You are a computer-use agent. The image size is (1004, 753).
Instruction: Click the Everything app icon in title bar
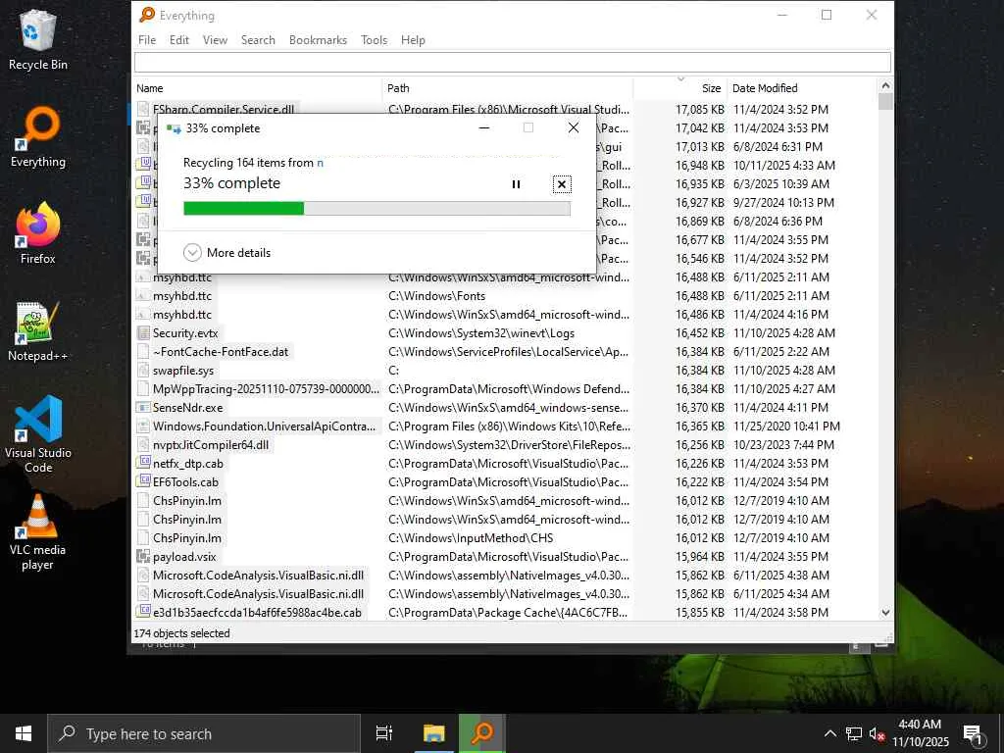click(x=147, y=15)
